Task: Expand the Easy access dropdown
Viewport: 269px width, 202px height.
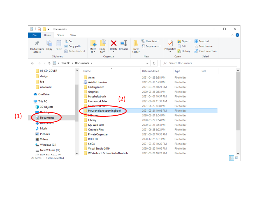Action: click(x=151, y=46)
